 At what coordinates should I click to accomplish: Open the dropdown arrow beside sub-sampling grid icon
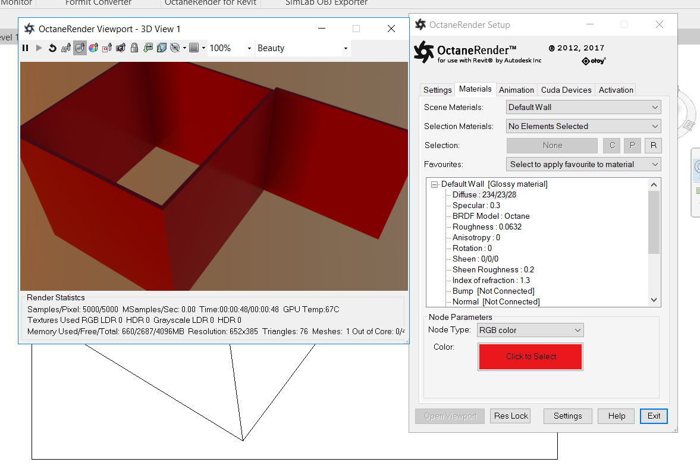[203, 48]
